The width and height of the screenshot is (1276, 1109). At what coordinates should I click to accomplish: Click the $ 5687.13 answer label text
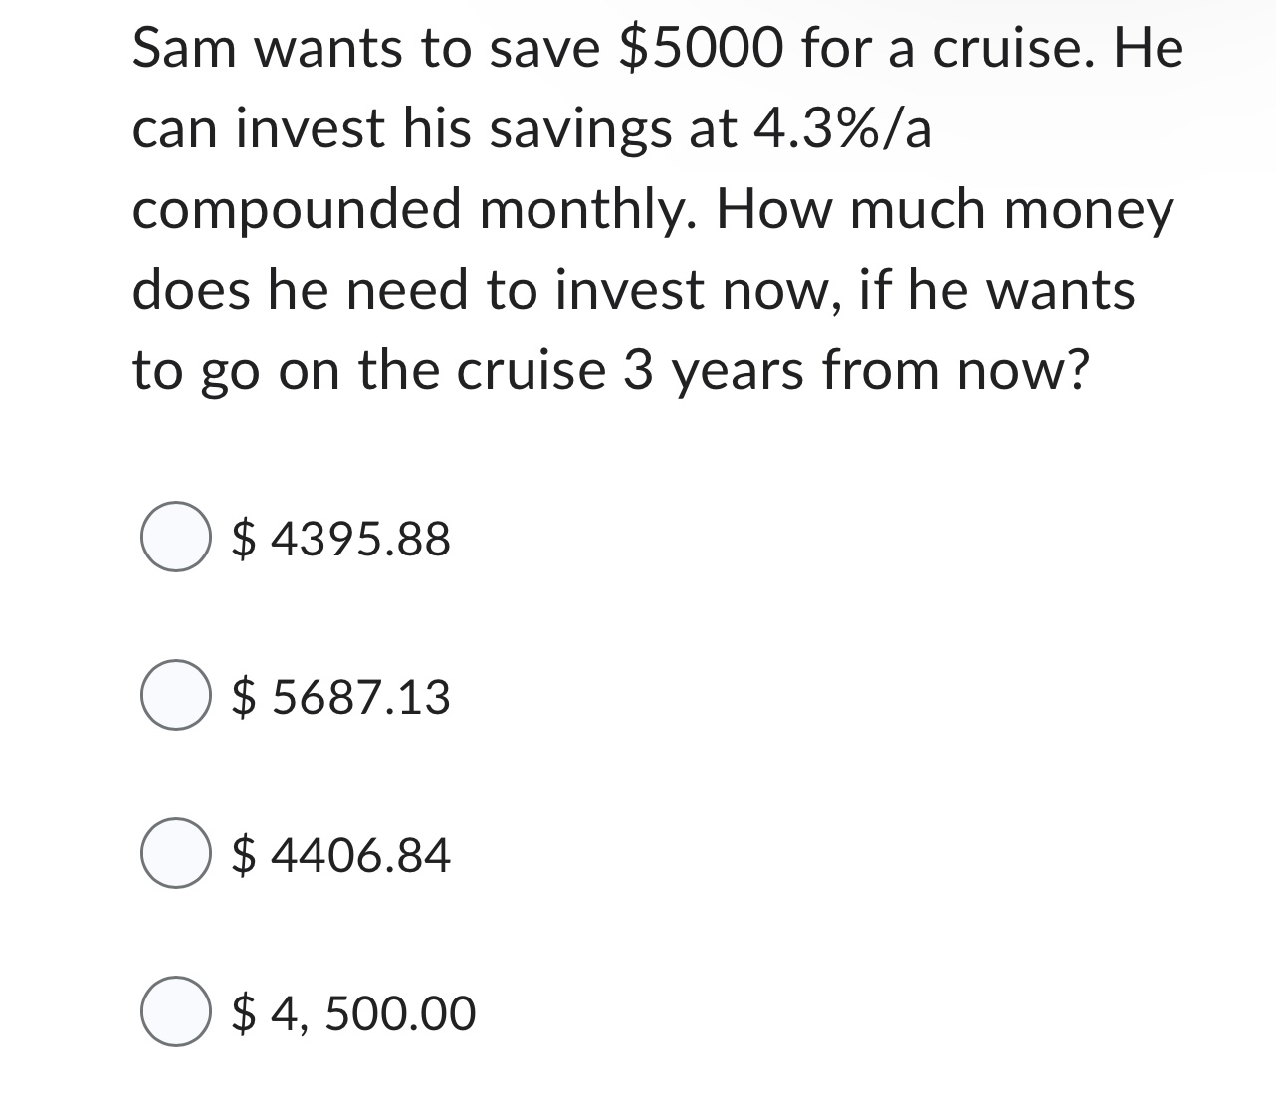[x=340, y=698]
